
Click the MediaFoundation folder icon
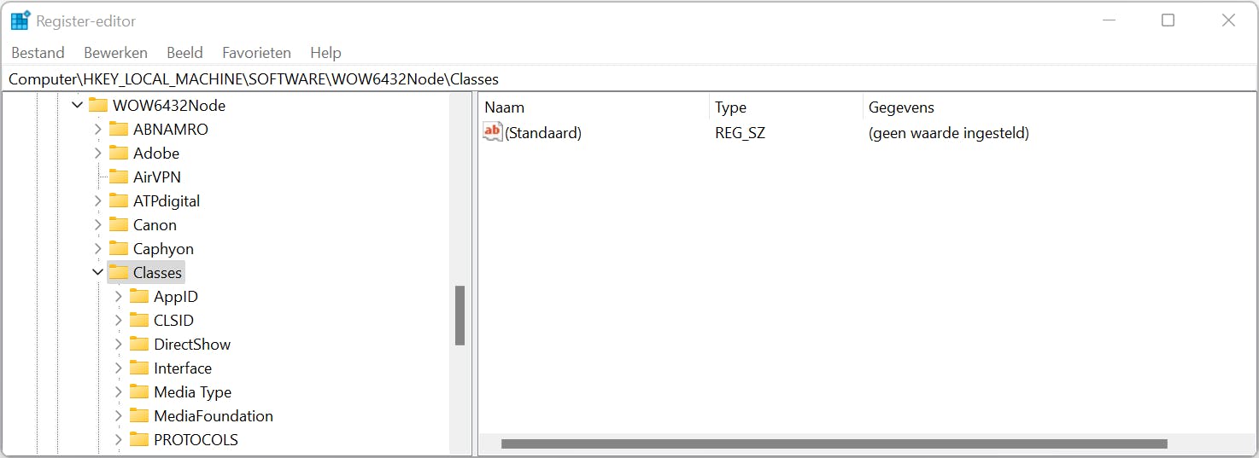[139, 416]
